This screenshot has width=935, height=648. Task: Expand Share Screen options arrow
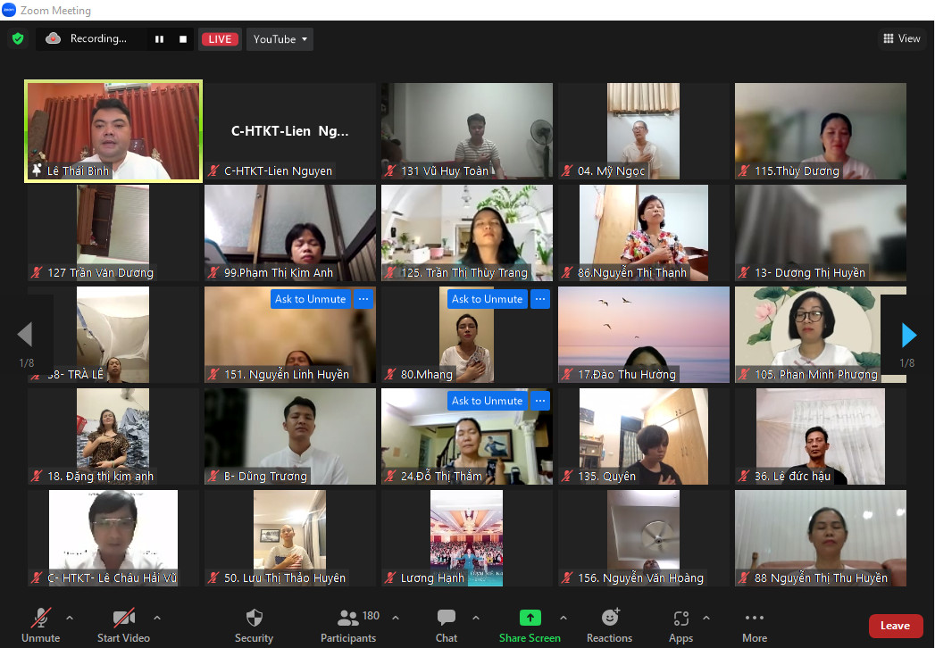[x=564, y=618]
